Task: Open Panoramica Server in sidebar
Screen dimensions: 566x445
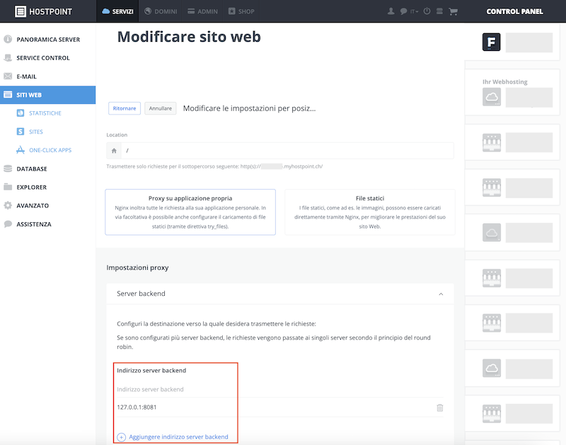Action: [x=47, y=40]
